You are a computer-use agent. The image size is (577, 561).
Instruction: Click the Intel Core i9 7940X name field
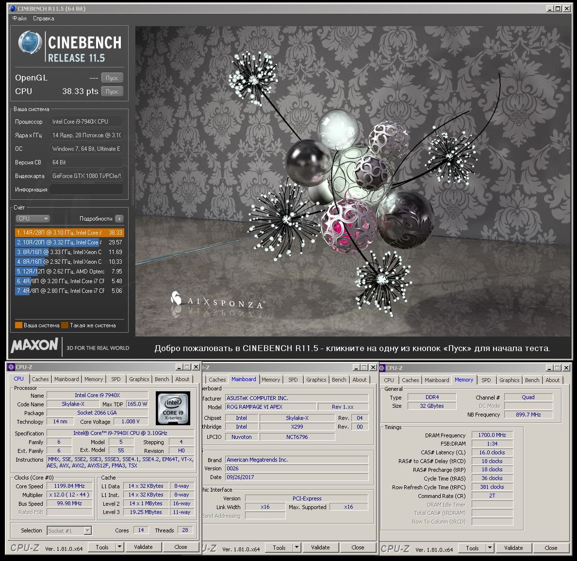98,395
